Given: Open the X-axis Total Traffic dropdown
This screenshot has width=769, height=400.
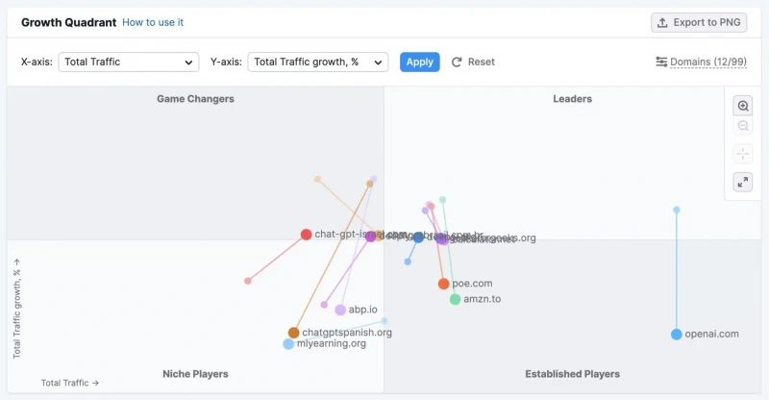Looking at the screenshot, I should 129,62.
